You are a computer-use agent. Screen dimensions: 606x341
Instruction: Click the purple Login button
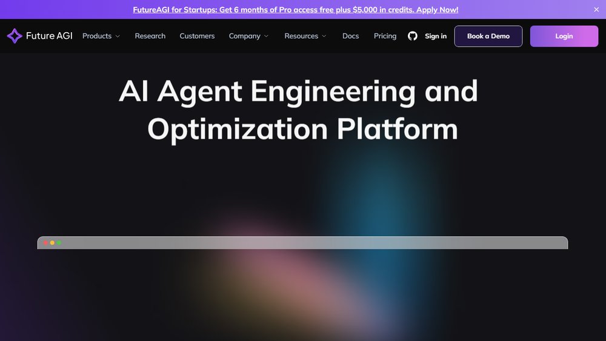(x=564, y=36)
